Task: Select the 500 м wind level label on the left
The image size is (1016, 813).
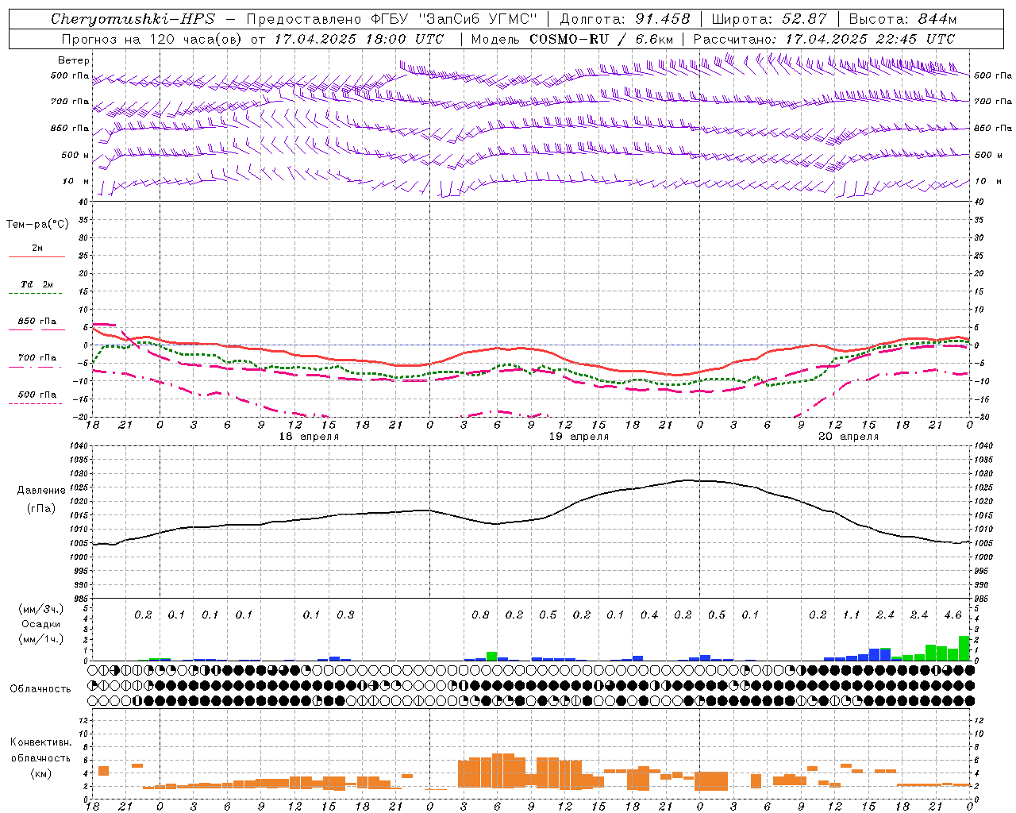Action: click(x=75, y=155)
